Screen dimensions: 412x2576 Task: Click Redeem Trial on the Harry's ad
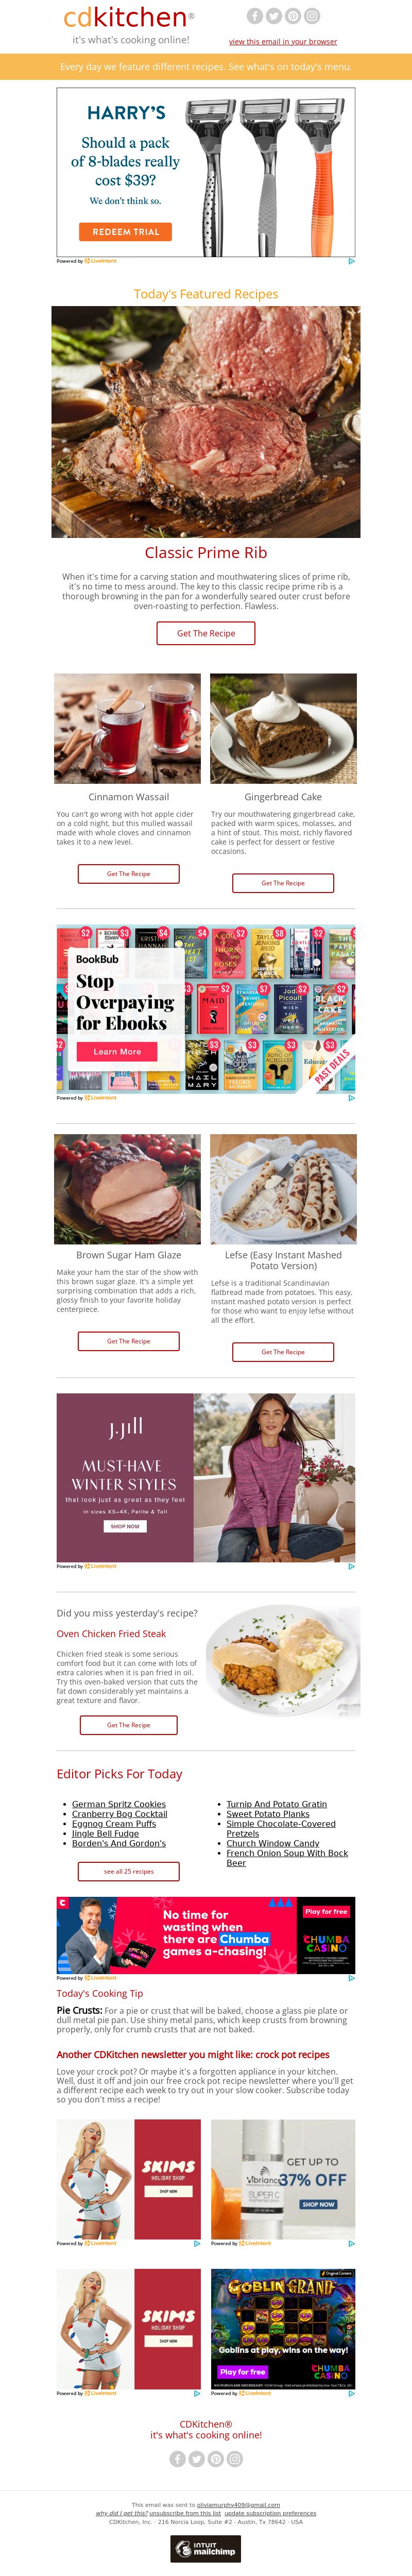pos(126,231)
